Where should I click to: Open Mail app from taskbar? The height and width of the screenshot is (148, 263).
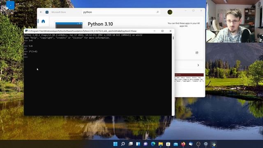[175, 144]
